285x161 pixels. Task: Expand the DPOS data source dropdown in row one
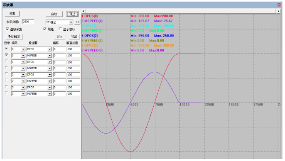tap(49, 49)
